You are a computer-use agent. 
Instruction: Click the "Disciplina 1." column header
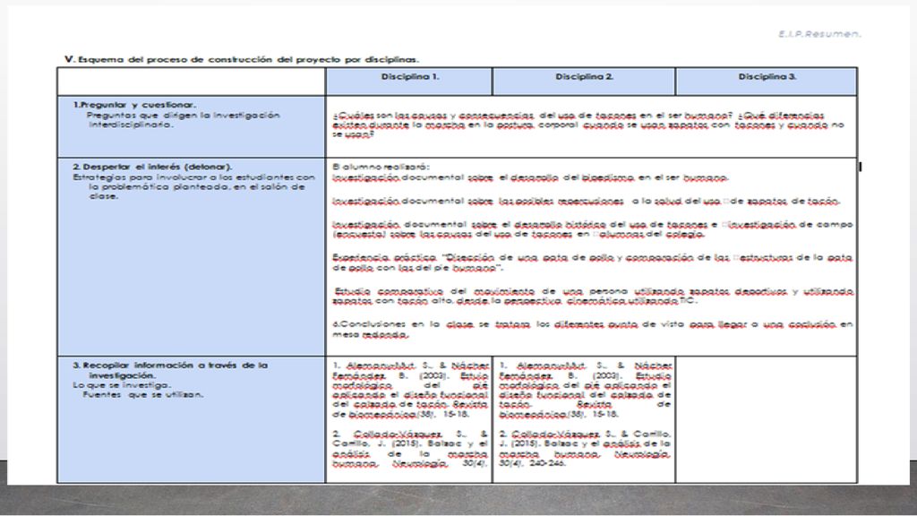410,77
